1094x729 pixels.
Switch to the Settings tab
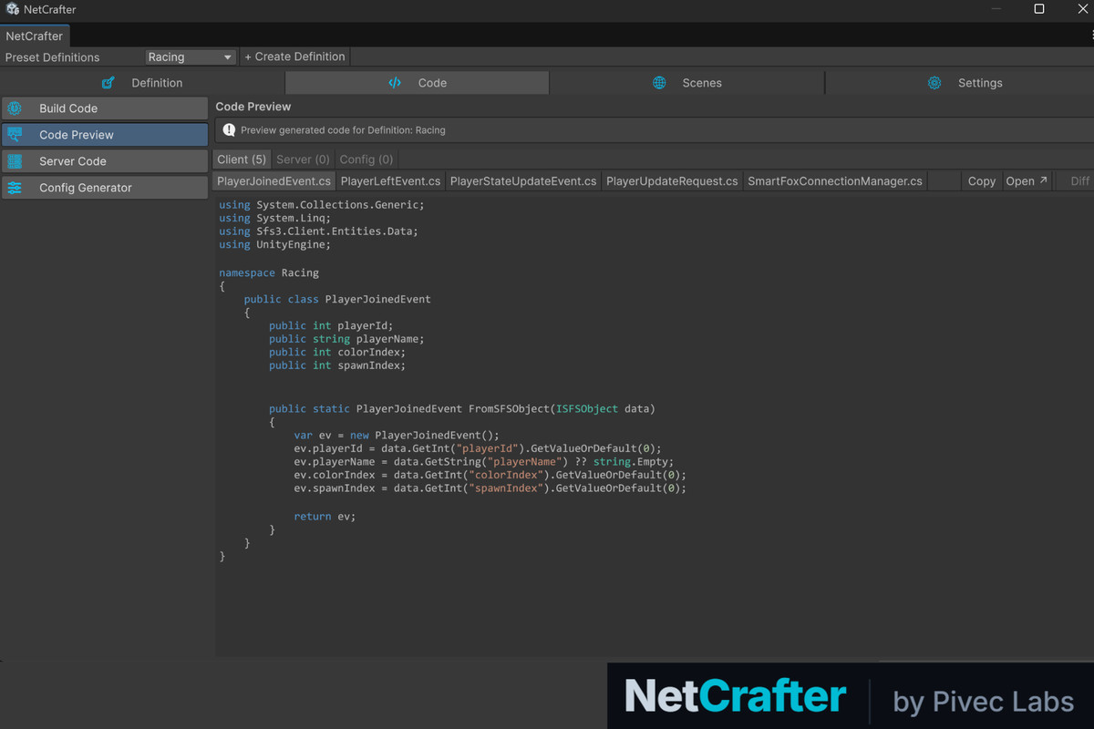click(960, 83)
